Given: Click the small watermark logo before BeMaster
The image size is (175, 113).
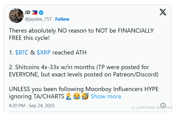Looking at the screenshot, I should (133, 108).
